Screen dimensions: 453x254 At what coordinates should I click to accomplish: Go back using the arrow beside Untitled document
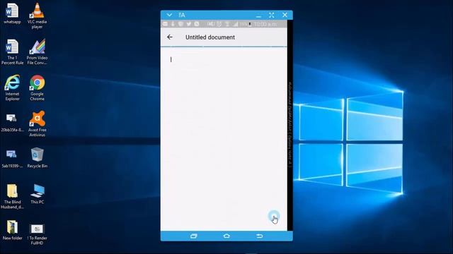(x=170, y=37)
